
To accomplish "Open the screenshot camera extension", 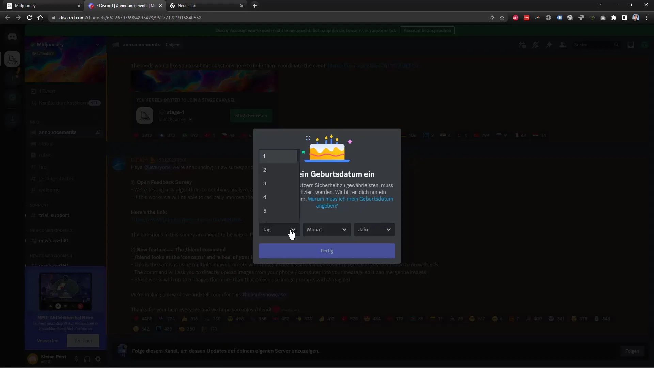I will (x=603, y=18).
